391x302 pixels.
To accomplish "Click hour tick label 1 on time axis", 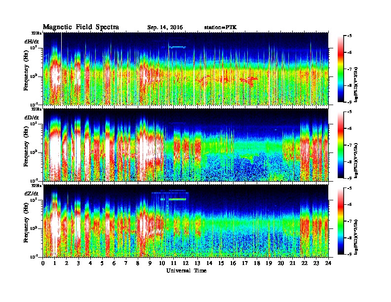I will [x=55, y=263].
